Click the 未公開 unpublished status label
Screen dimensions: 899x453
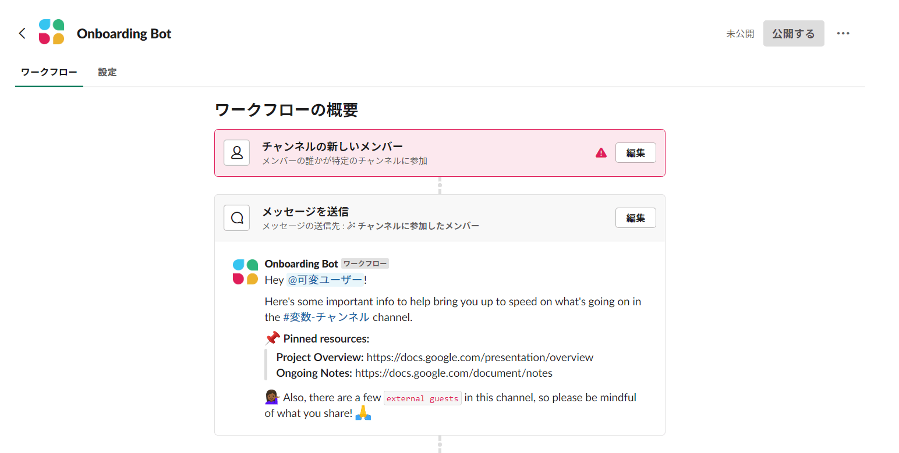[x=740, y=34]
